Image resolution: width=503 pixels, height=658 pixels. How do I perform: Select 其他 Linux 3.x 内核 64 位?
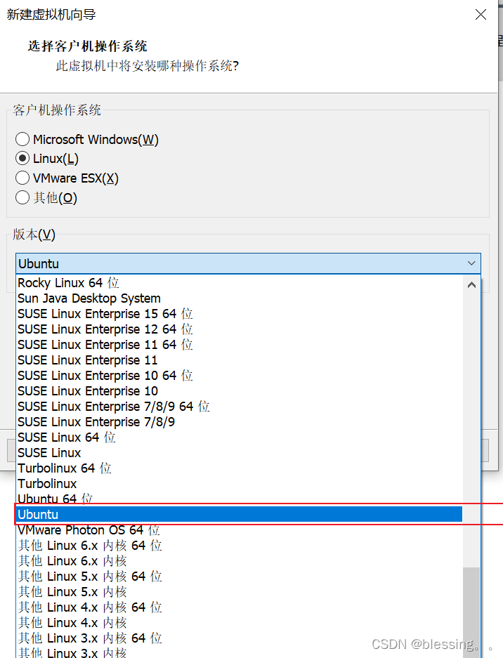pyautogui.click(x=240, y=638)
